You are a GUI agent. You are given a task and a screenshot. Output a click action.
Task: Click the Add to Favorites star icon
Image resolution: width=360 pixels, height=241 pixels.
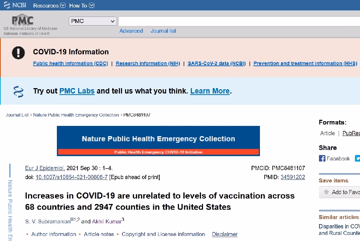[326, 192]
